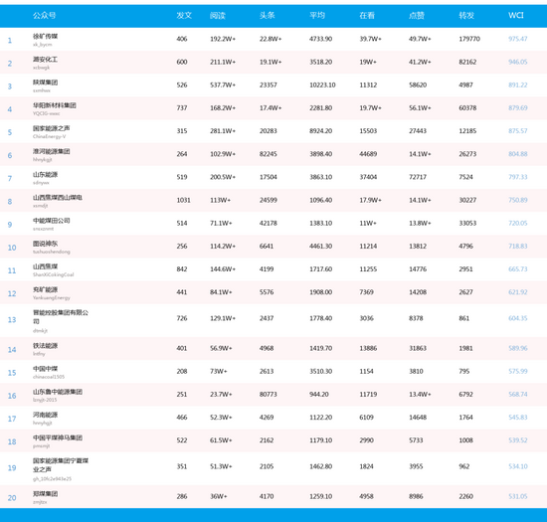Click WCI score 804.88
Screen dimensions: 547x522
(518, 154)
